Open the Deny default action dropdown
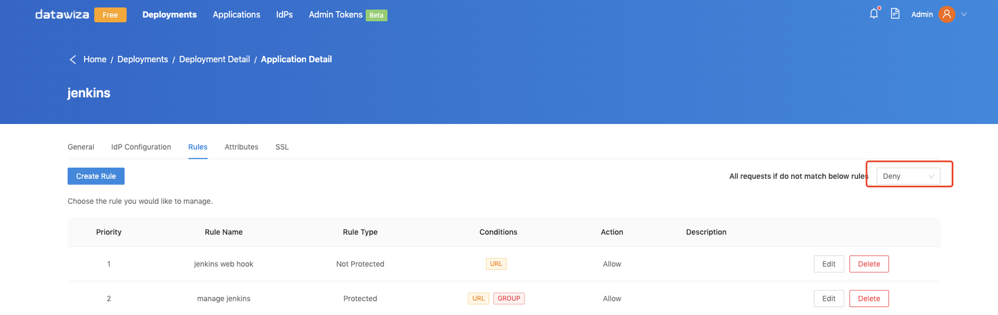The image size is (998, 315). pos(908,176)
